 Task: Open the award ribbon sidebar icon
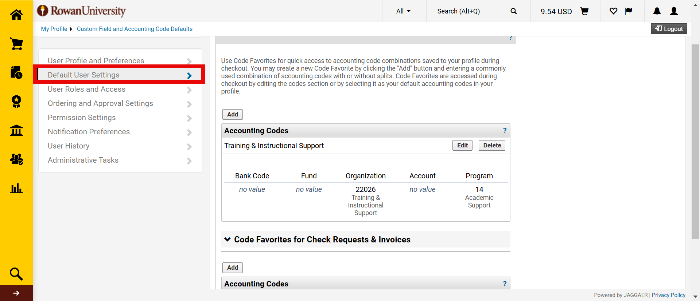pos(16,101)
